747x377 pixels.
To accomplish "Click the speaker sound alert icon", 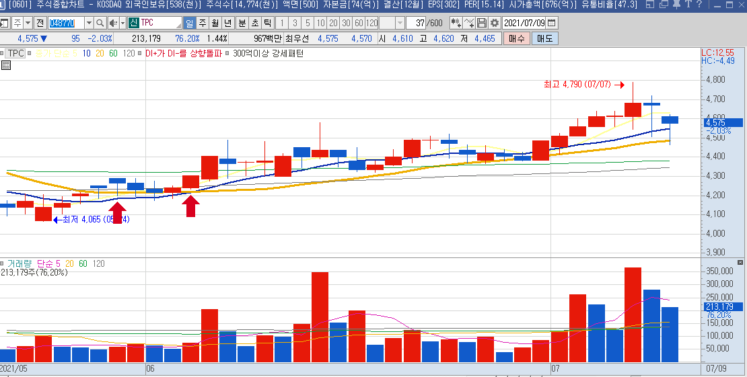I will pyautogui.click(x=113, y=23).
